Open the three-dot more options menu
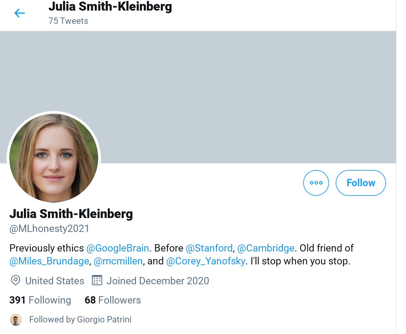The width and height of the screenshot is (406, 334). [316, 183]
